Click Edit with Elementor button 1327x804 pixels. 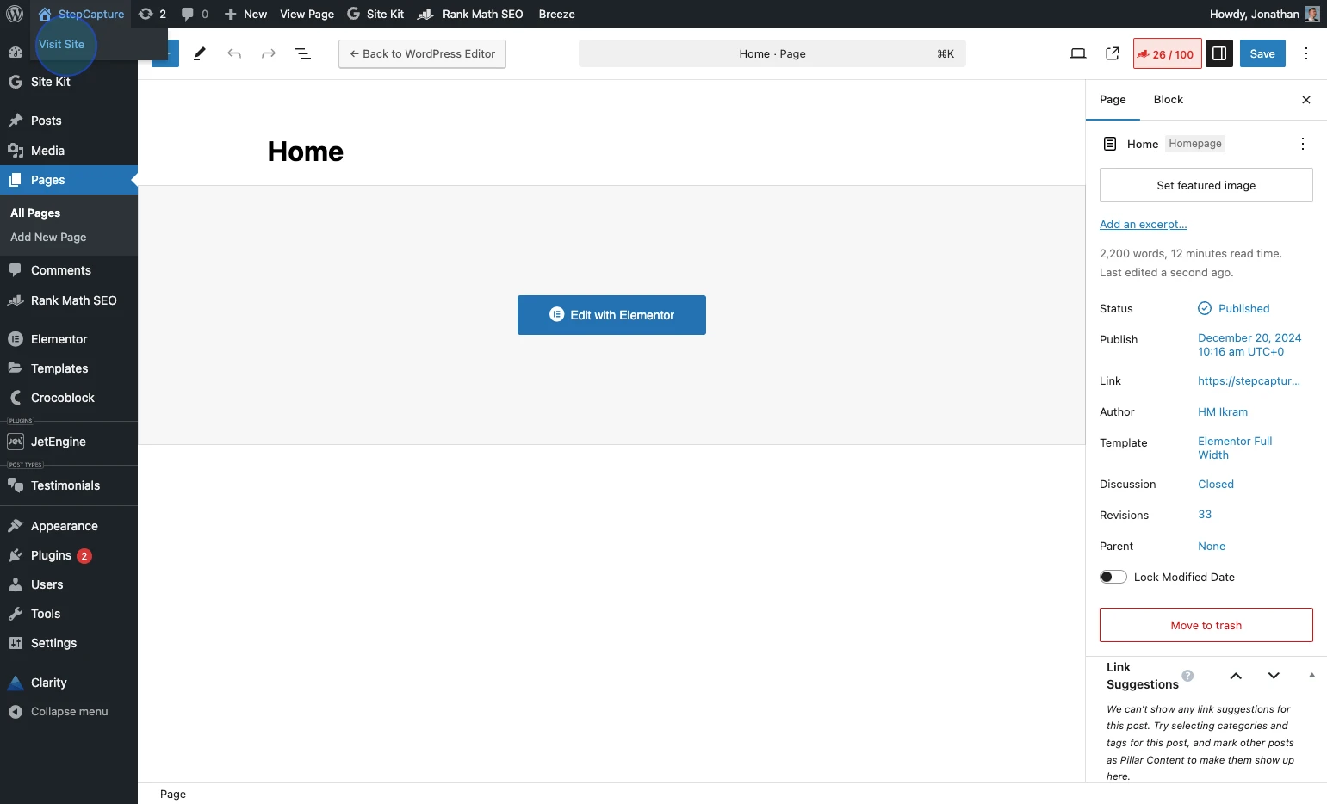coord(611,315)
